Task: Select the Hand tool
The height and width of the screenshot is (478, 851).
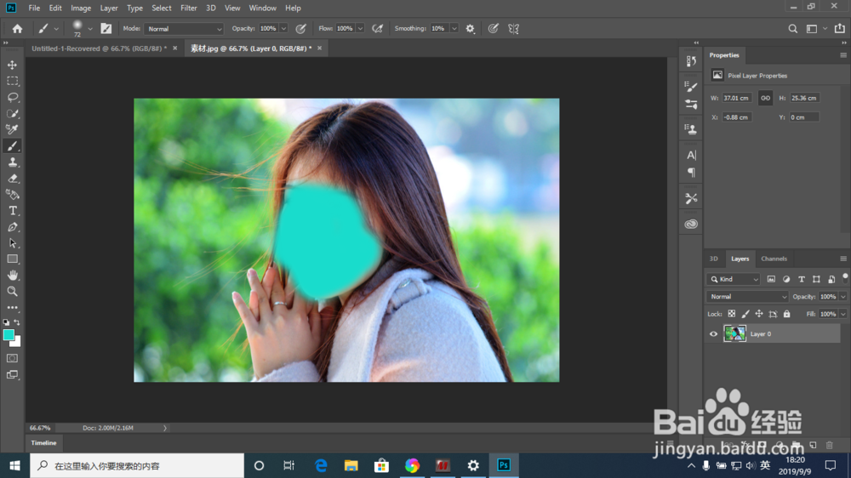Action: 12,275
